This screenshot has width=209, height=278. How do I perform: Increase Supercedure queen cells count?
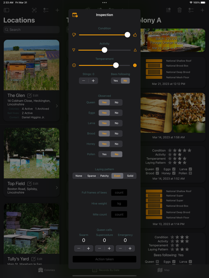click(109, 249)
